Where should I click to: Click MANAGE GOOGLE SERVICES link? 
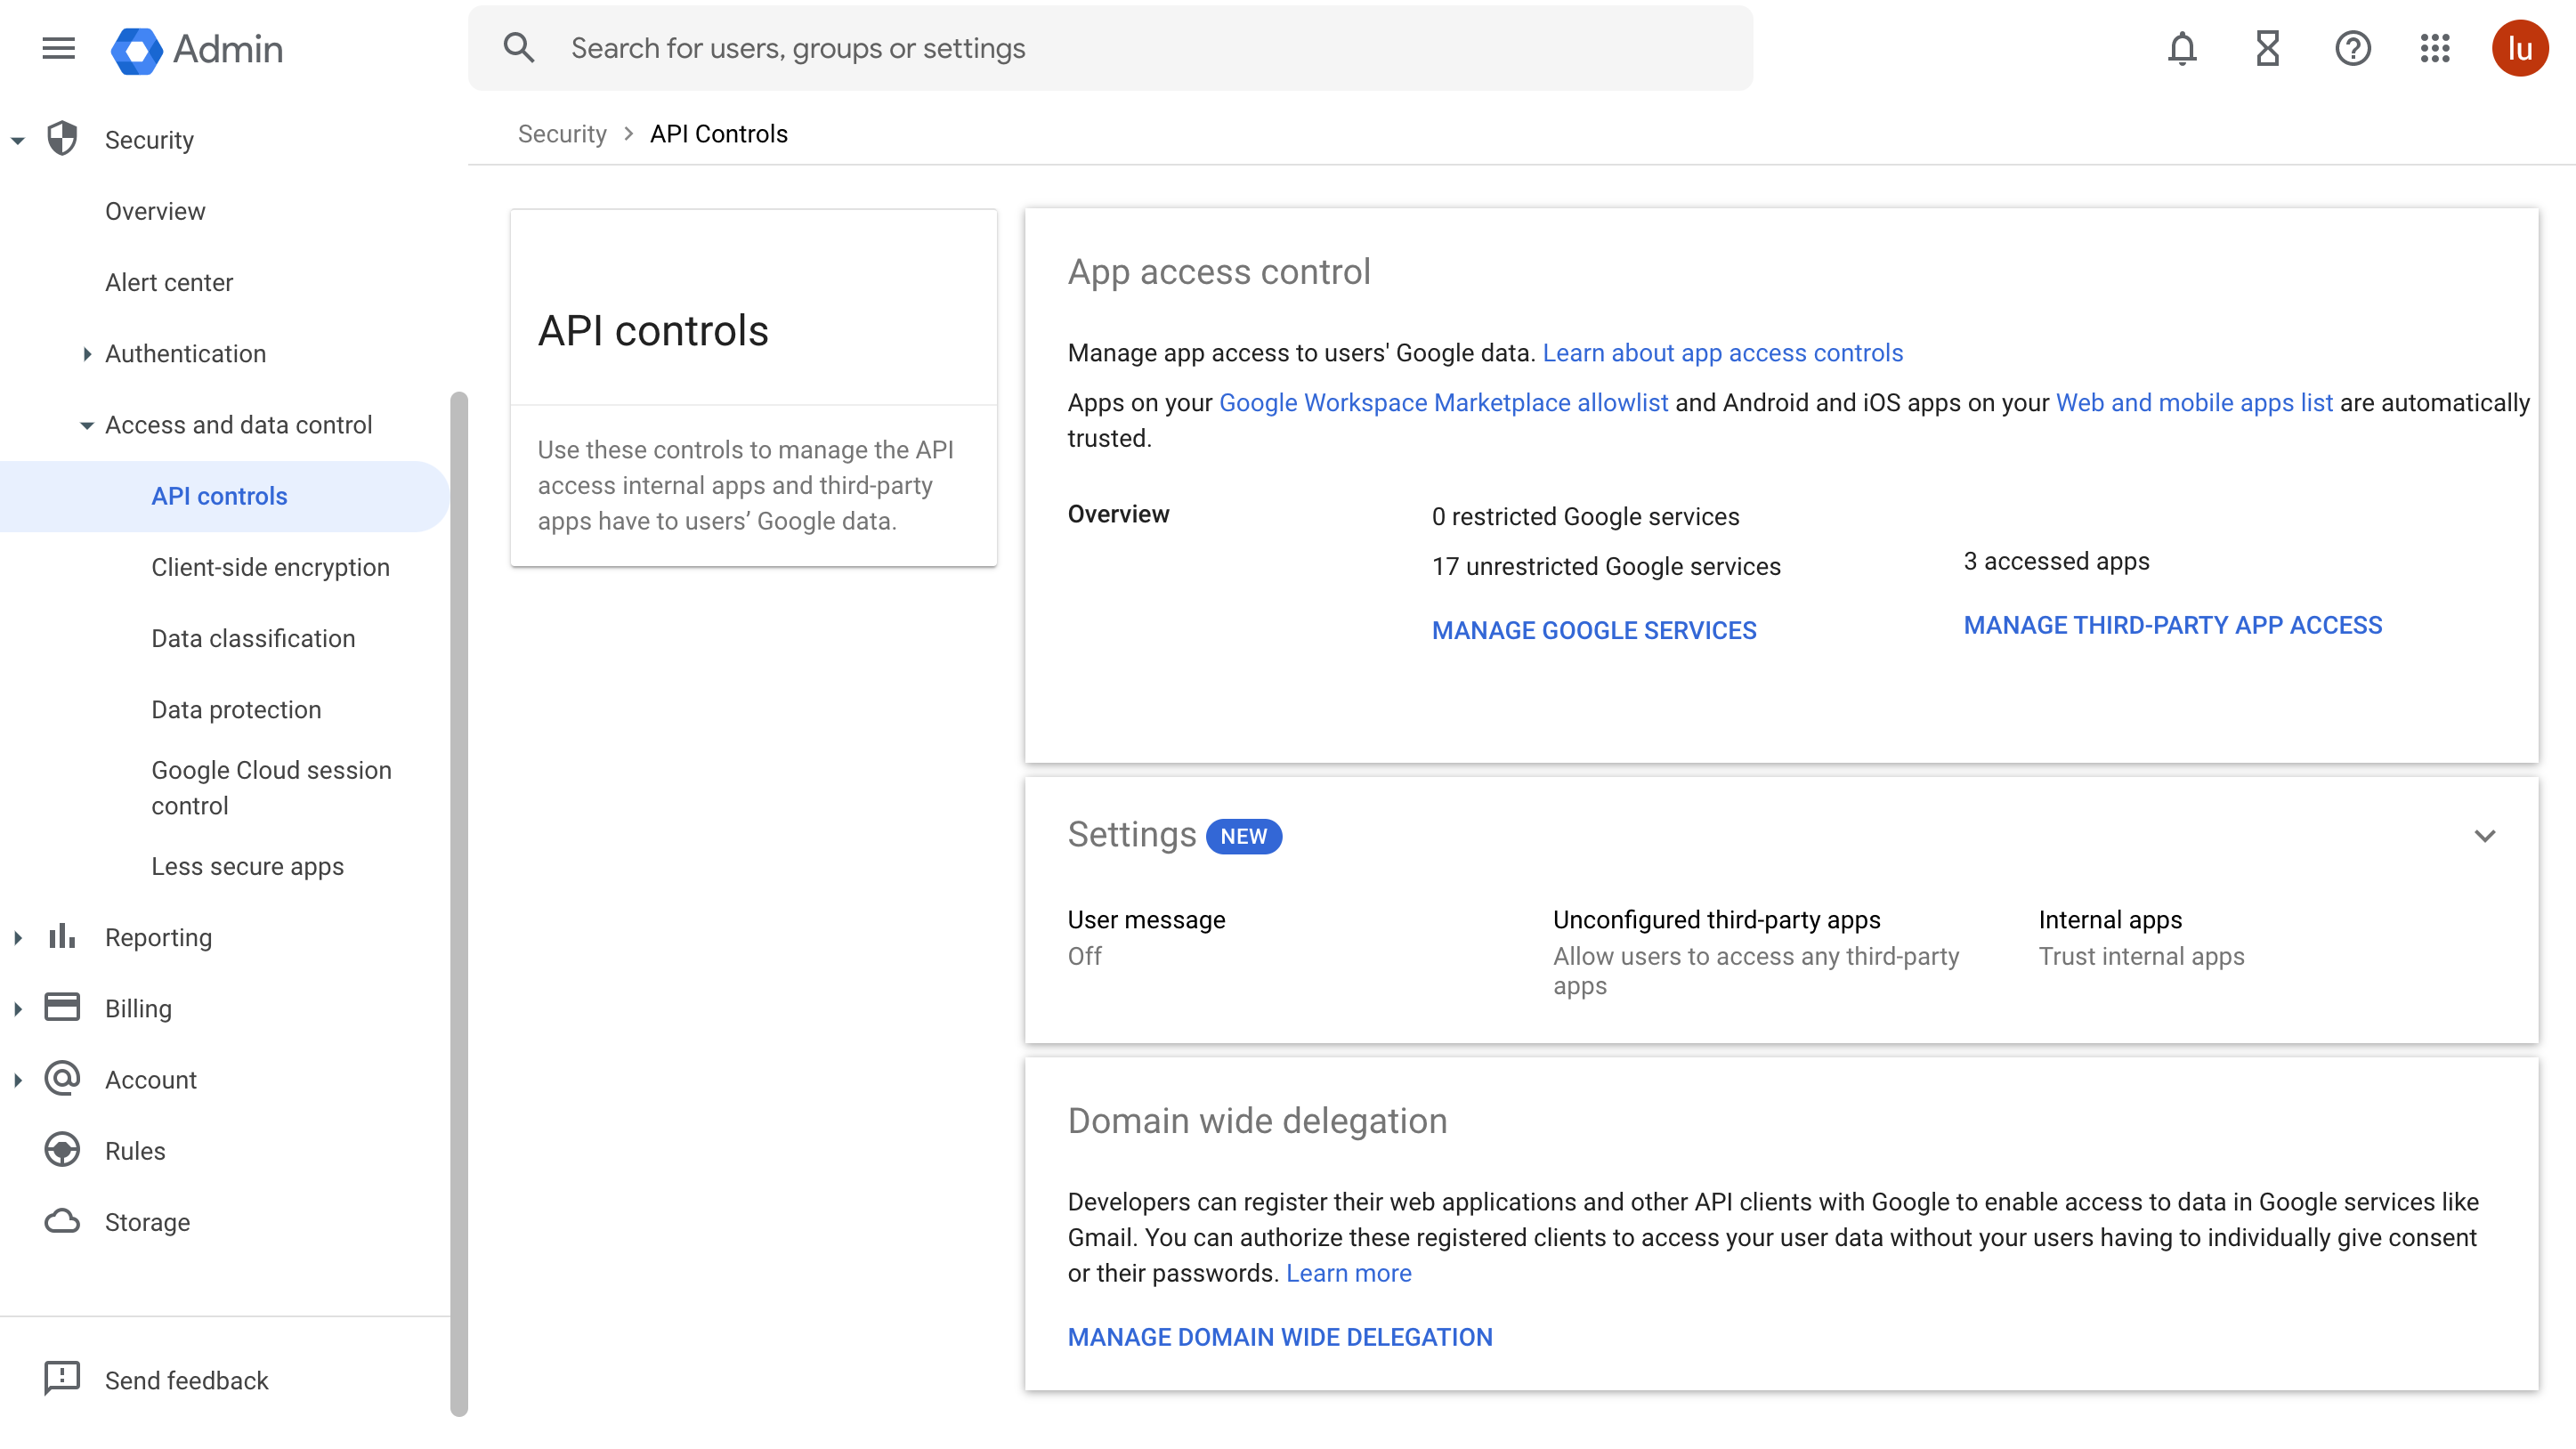[1594, 630]
